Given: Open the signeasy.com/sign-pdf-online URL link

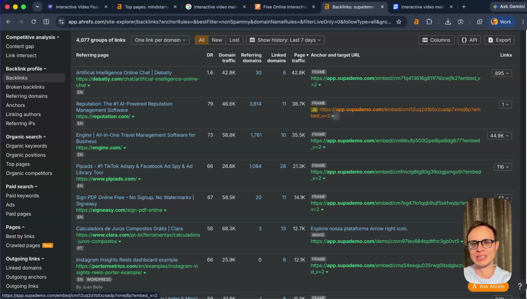Looking at the screenshot, I should click(x=119, y=210).
